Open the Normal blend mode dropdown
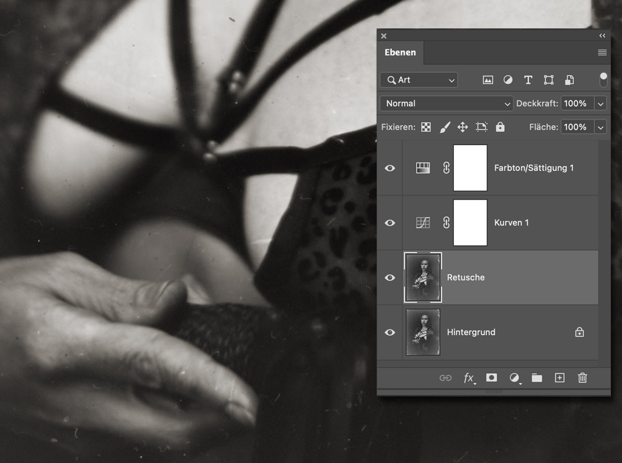This screenshot has height=463, width=622. point(446,103)
